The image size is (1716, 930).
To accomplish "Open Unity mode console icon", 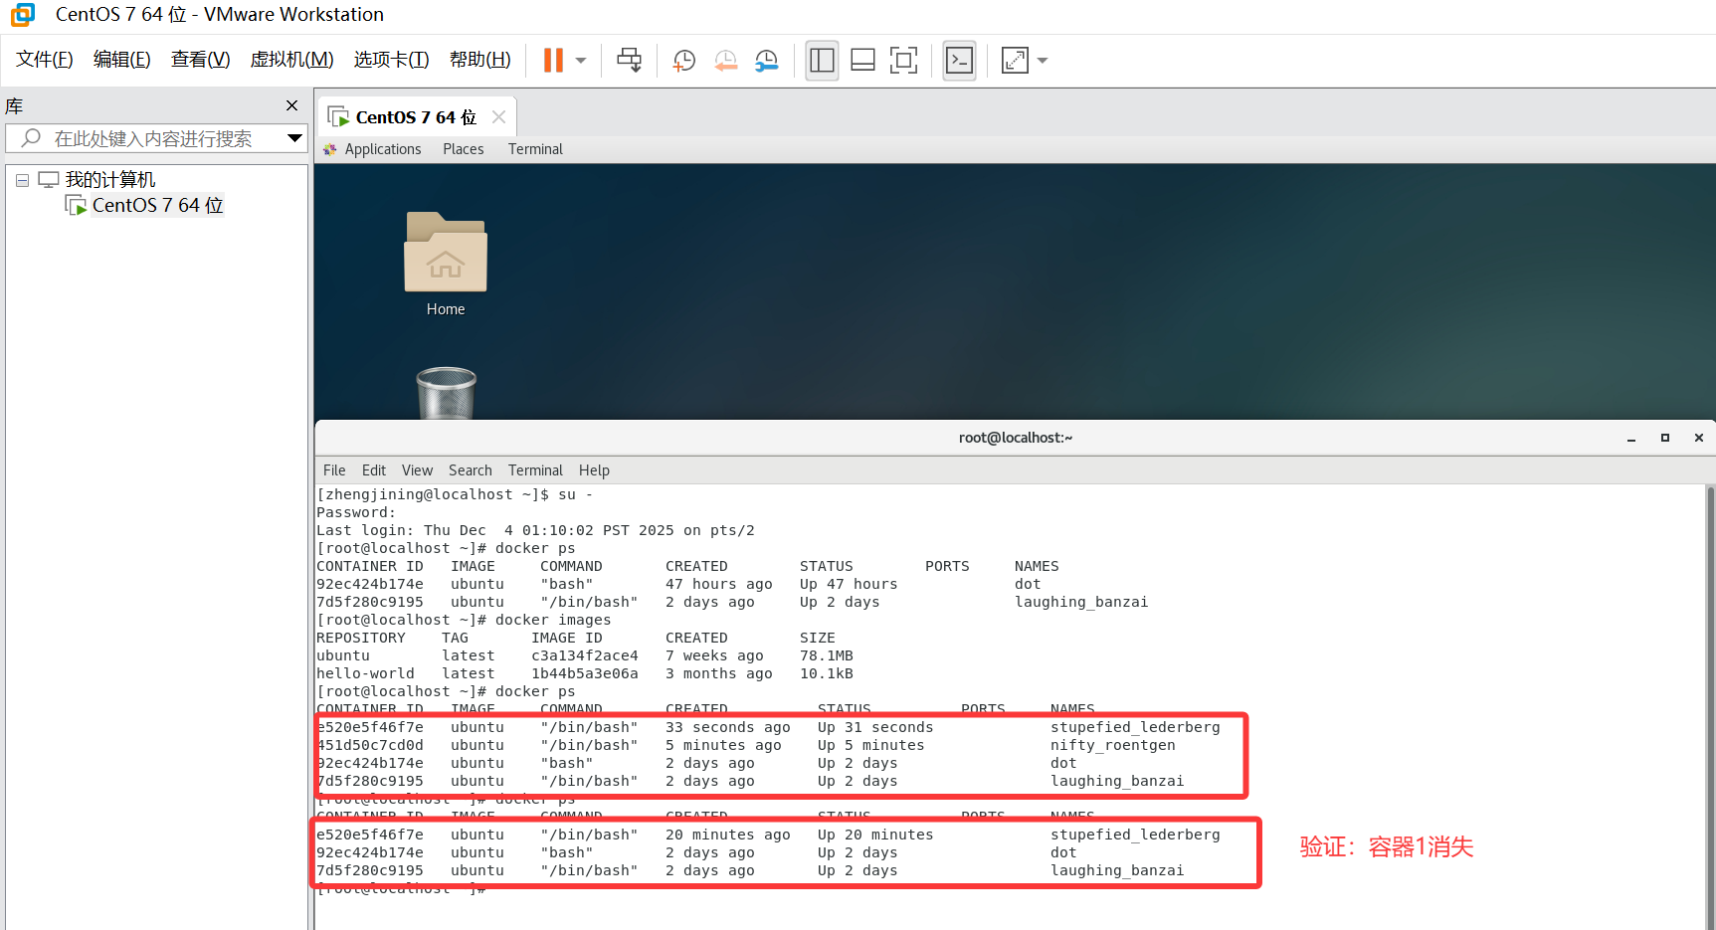I will click(958, 60).
